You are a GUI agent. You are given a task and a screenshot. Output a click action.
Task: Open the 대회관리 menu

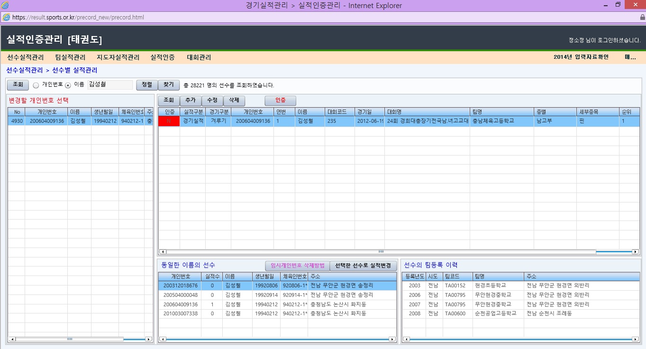199,57
